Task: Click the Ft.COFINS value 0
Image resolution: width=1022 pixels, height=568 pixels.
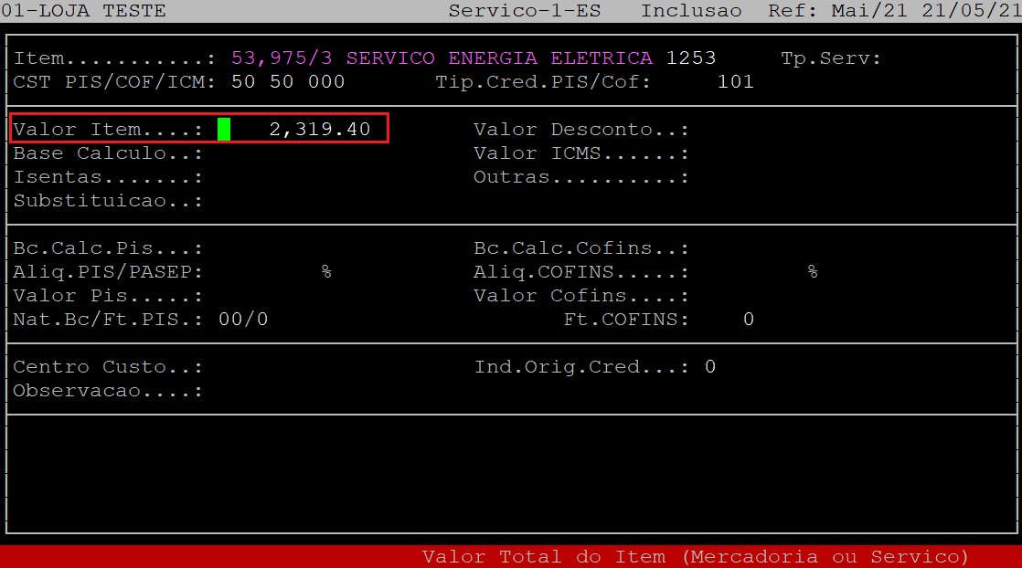Action: pos(749,320)
